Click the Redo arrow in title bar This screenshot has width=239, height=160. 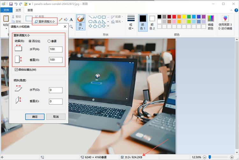pos(21,4)
